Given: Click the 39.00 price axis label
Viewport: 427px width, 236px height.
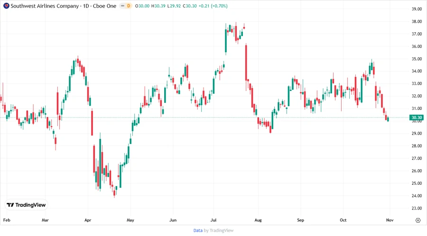Looking at the screenshot, I should pyautogui.click(x=417, y=9).
